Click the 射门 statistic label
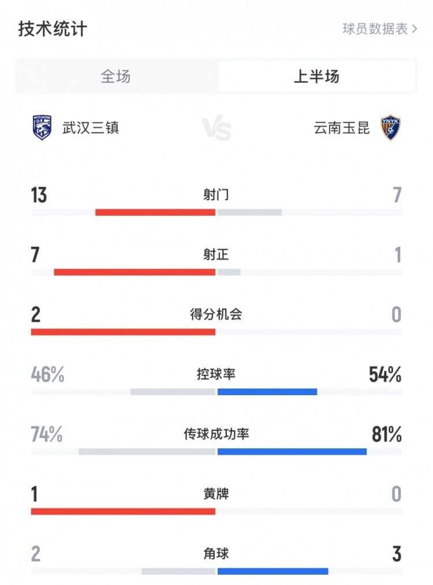 216,194
